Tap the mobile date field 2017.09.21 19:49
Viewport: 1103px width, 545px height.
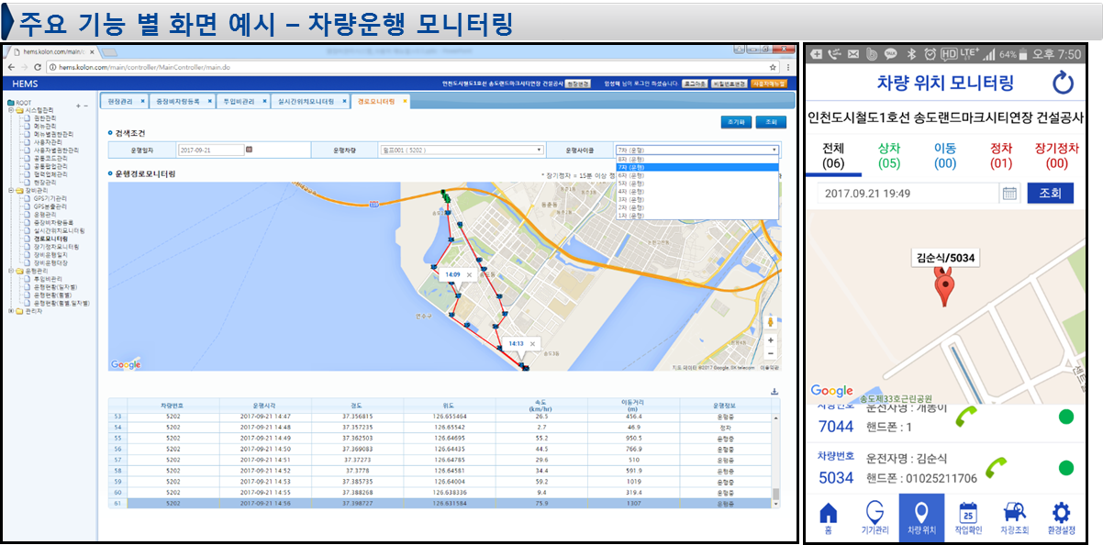906,194
